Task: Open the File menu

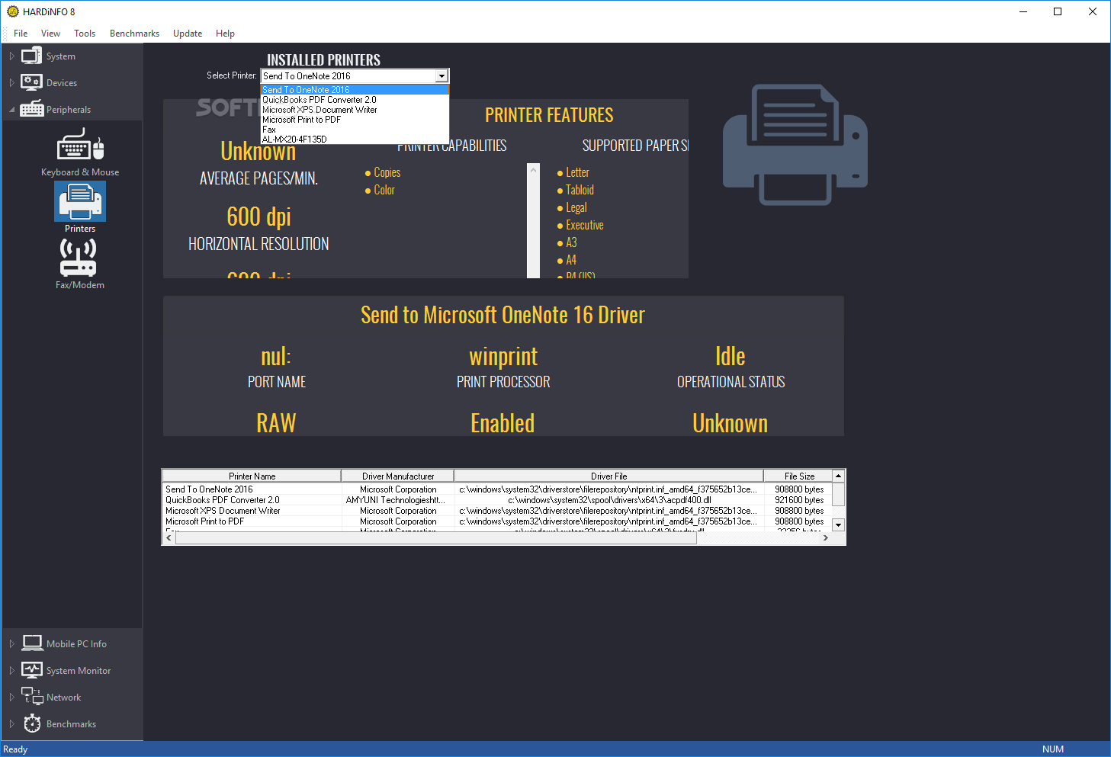Action: click(x=21, y=34)
